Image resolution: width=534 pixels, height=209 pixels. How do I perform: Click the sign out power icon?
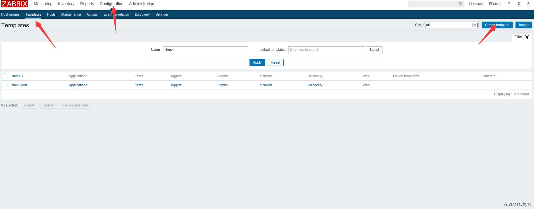[529, 4]
